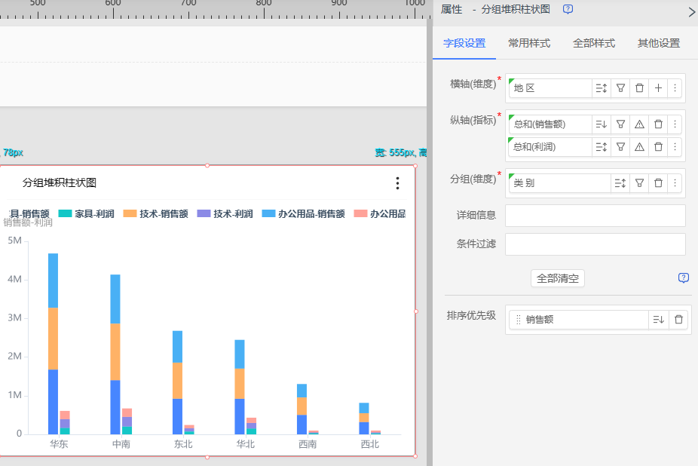Click the 全部清空 button
This screenshot has width=698, height=466.
pos(558,278)
